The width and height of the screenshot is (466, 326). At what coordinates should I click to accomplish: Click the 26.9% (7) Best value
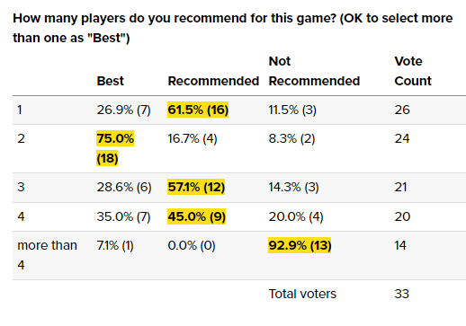[x=123, y=110]
